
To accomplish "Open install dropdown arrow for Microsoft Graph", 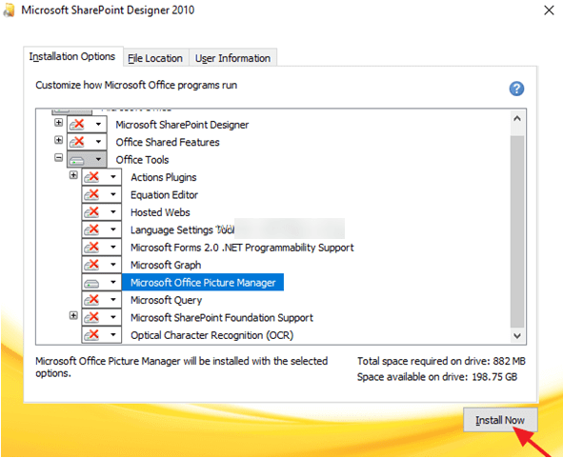I will click(113, 265).
